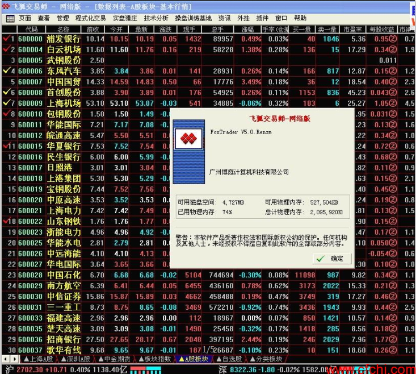Viewport: 416px width, 374px height.
Task: Sort by the 代码 column header
Action: click(x=31, y=29)
